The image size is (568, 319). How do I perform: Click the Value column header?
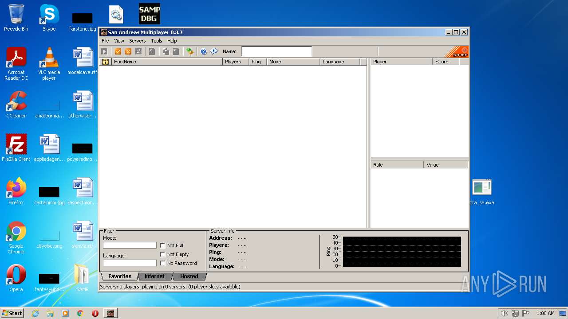(446, 165)
